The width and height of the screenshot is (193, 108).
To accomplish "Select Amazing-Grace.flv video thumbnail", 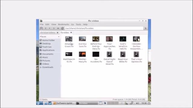I will (x=69, y=39).
